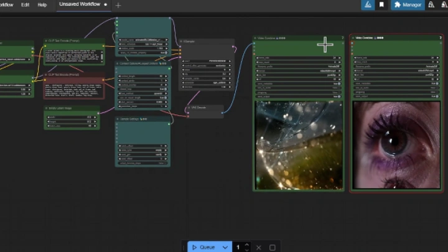Increase steps value in KSampler
Screen dimensions: 448x252
[230, 70]
